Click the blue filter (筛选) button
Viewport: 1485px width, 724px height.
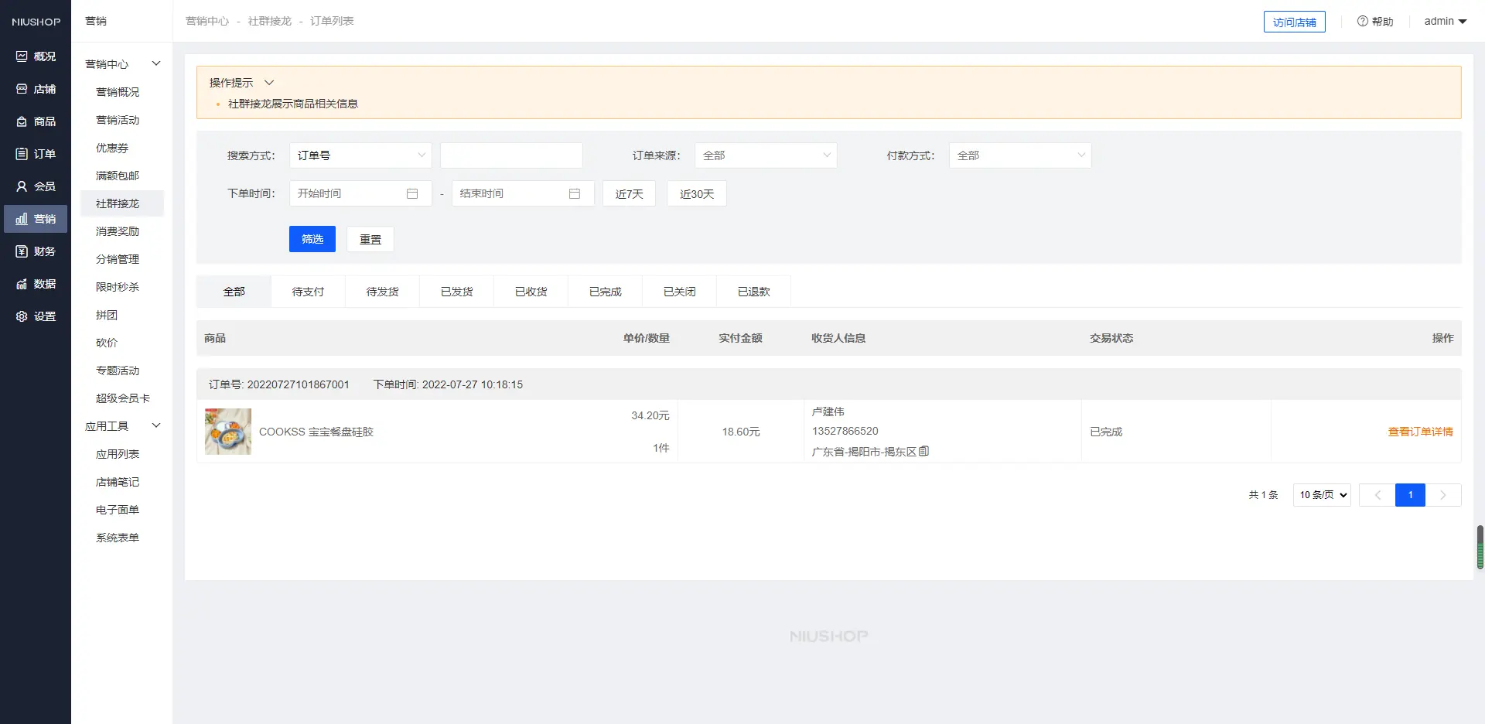[312, 239]
